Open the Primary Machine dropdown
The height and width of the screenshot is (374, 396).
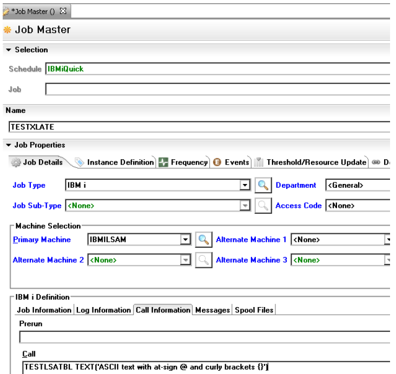coord(185,240)
